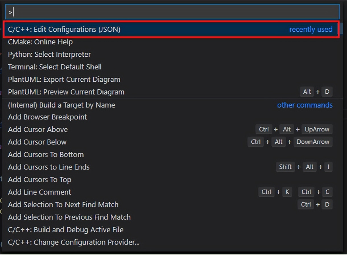Choose Add Cursors To Top
This screenshot has width=347, height=255.
pyautogui.click(x=40, y=180)
